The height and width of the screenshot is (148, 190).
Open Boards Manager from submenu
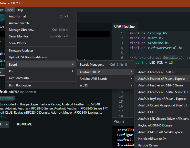[105, 65]
